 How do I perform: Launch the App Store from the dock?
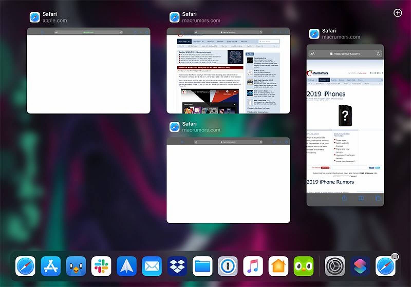click(x=51, y=266)
